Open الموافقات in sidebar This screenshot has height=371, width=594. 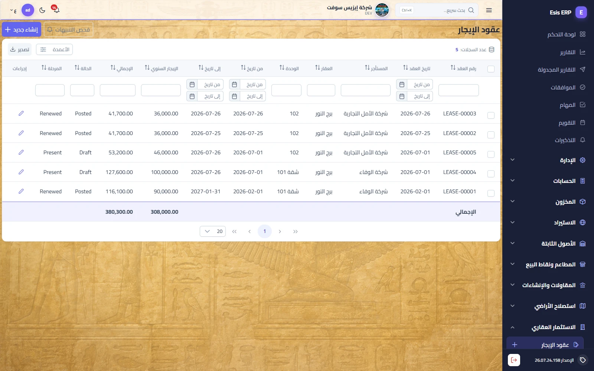point(548,87)
